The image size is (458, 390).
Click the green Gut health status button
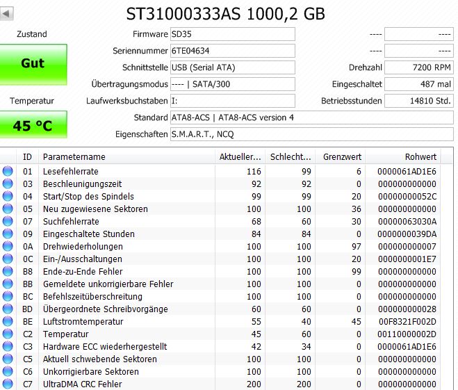coord(33,65)
